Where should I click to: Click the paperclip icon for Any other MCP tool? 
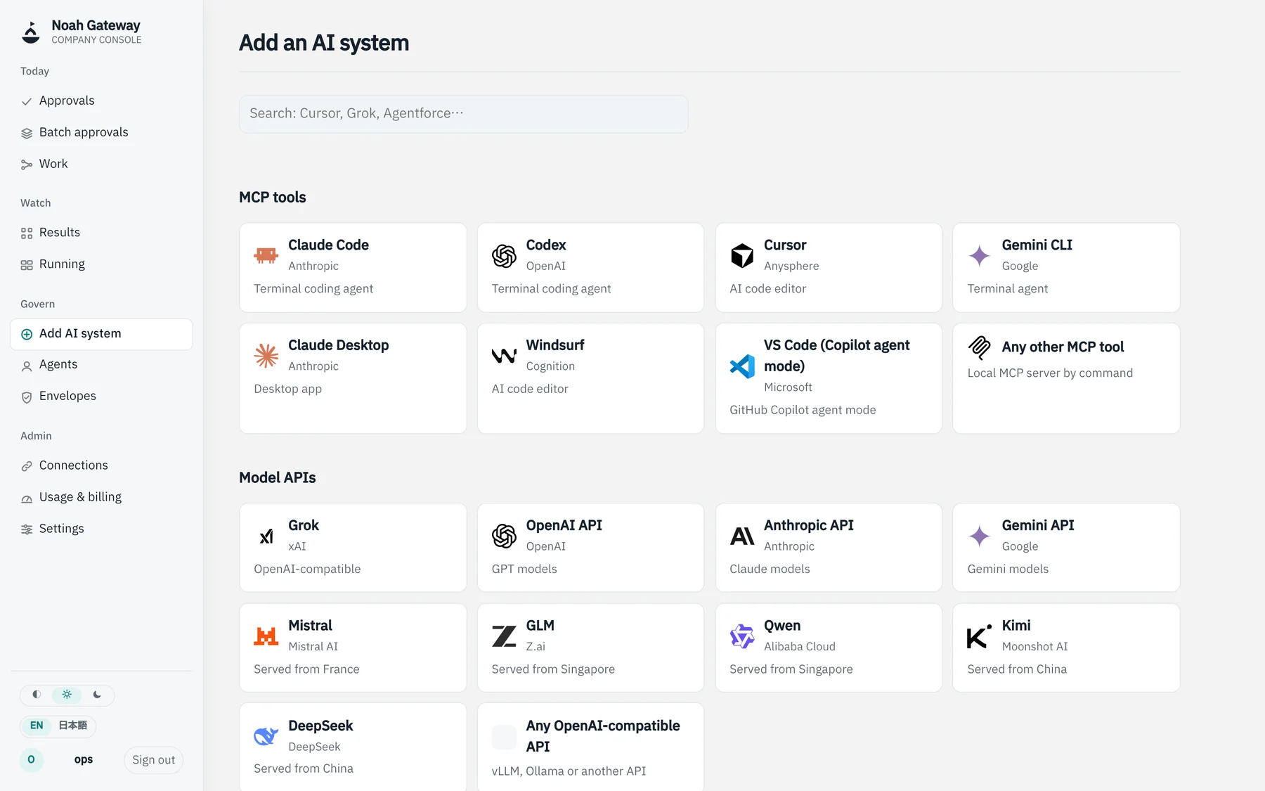(x=980, y=347)
